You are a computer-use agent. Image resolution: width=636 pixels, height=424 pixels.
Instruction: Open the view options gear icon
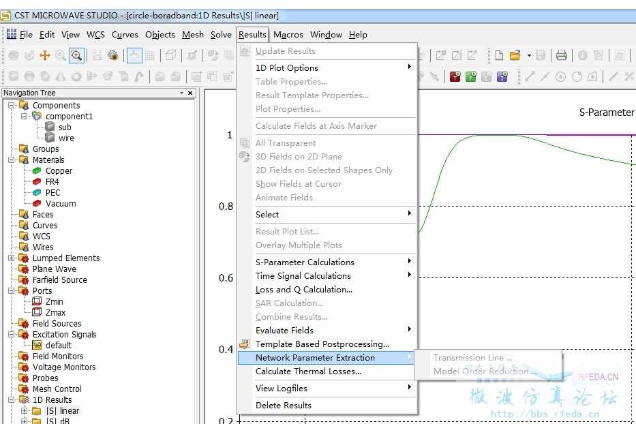tap(113, 55)
